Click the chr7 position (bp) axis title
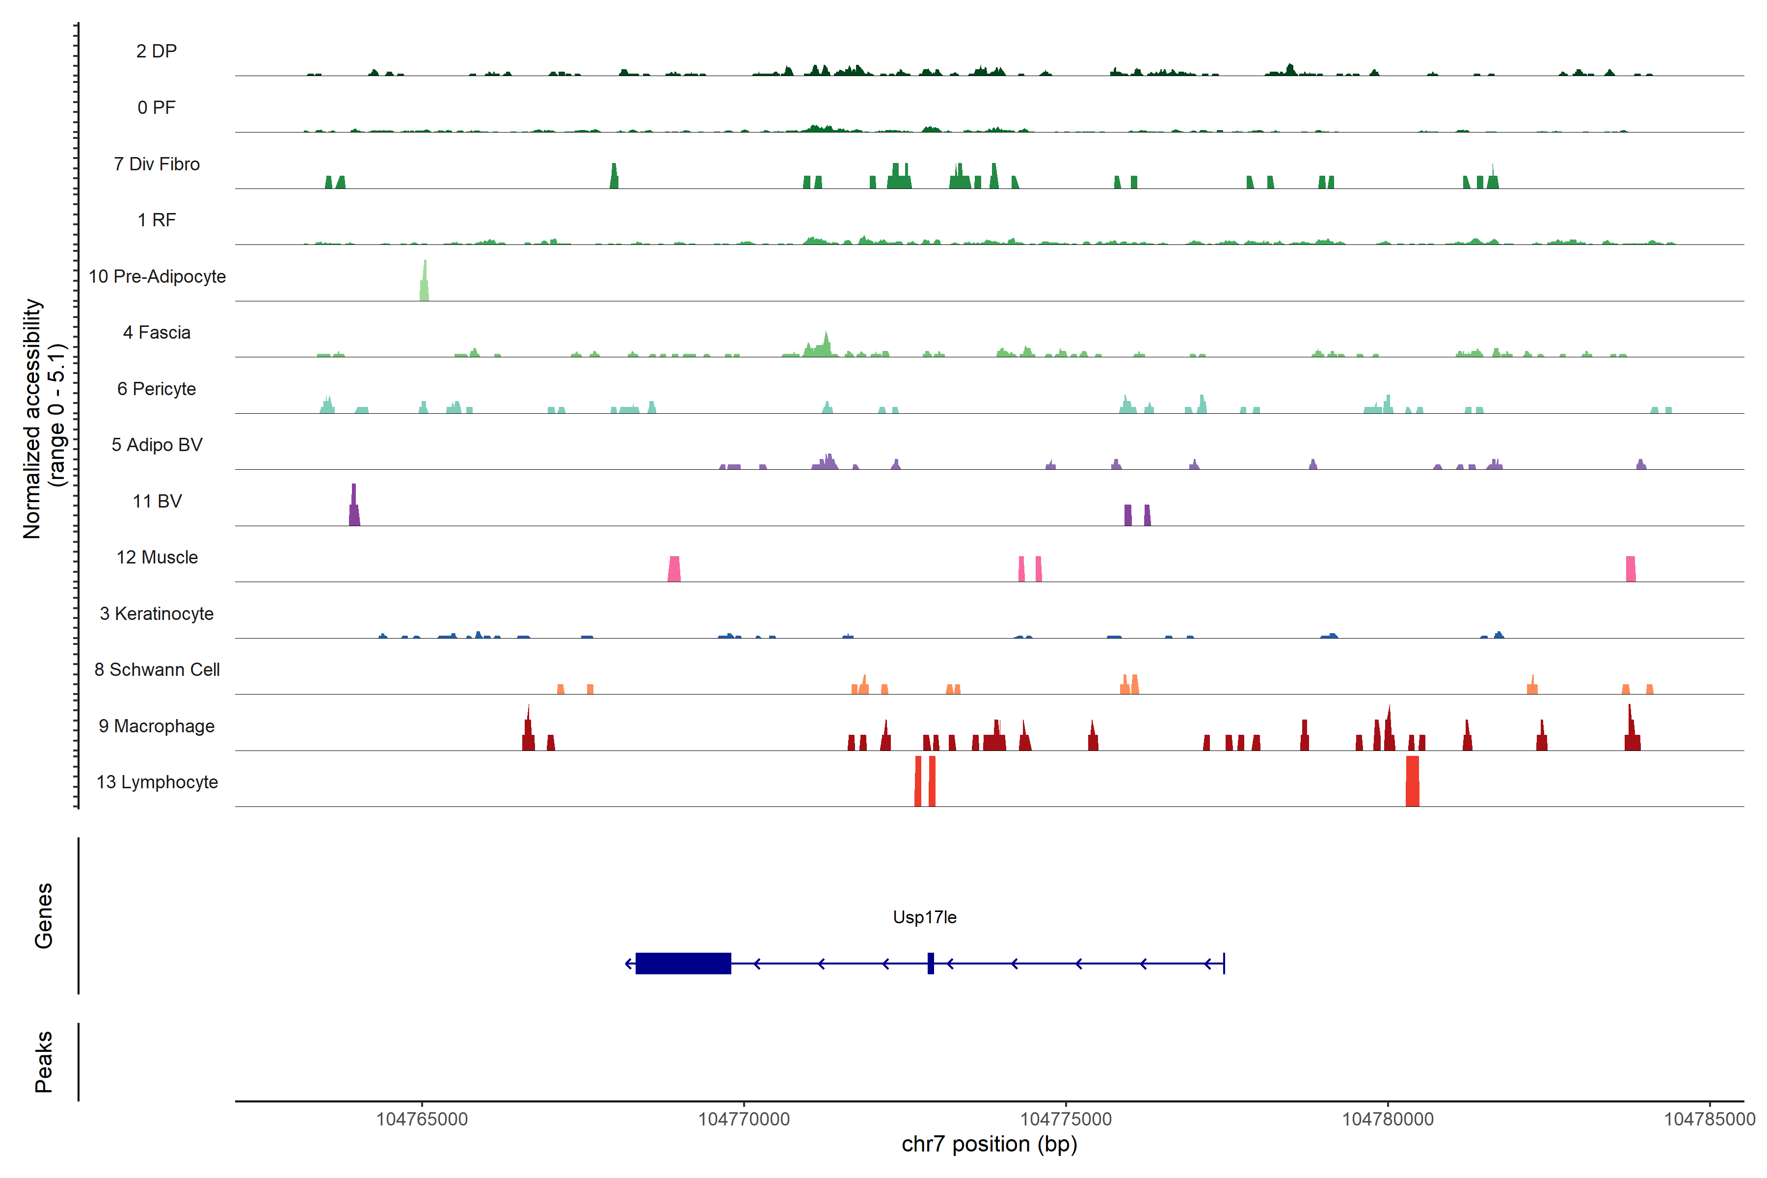Screen dimensions: 1767x1178 (989, 1144)
